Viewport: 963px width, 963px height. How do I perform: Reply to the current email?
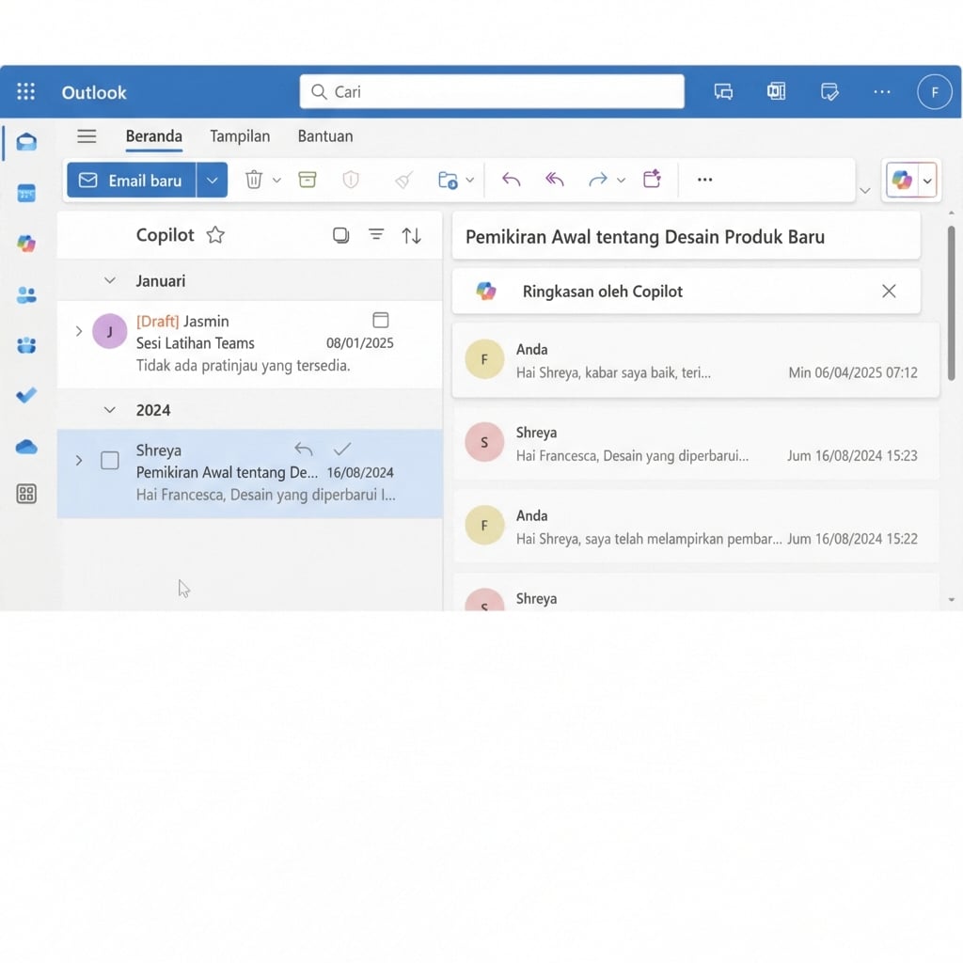click(511, 180)
